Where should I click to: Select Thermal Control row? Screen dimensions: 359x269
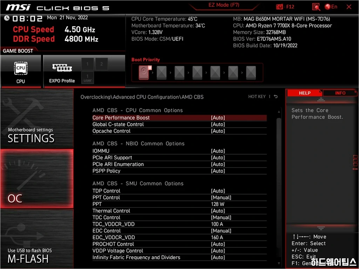[x=179, y=211]
